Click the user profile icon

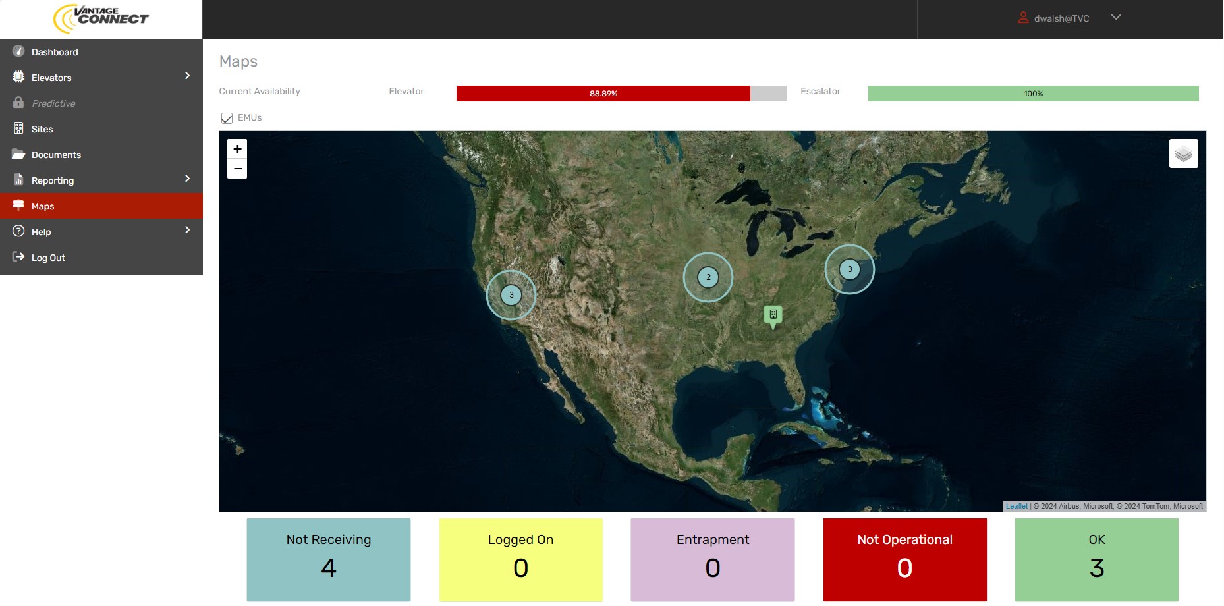pos(1023,18)
